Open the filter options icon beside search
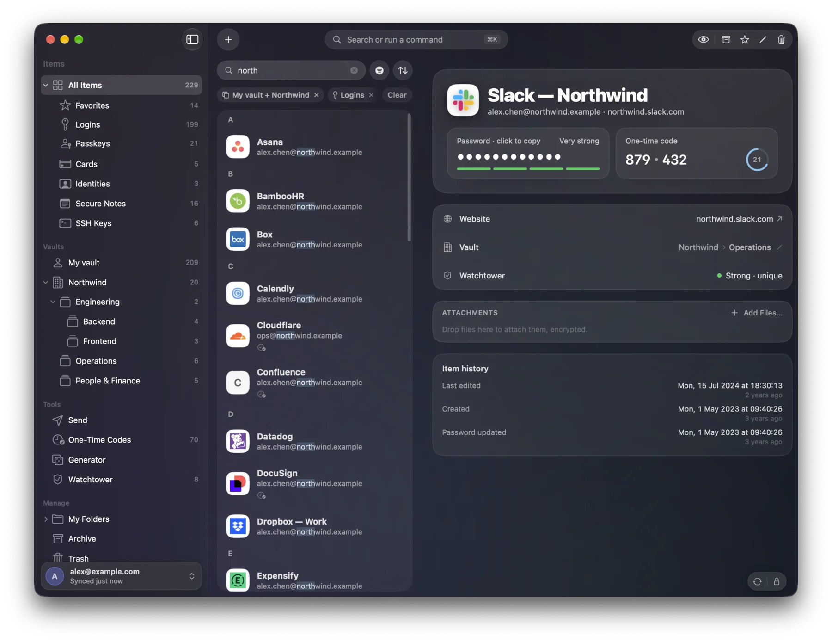Screen dimensions: 832x642 pyautogui.click(x=379, y=70)
